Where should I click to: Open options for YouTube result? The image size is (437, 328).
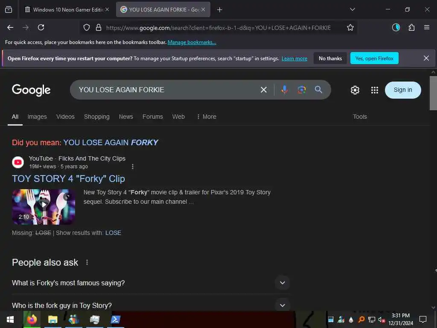pos(133,167)
